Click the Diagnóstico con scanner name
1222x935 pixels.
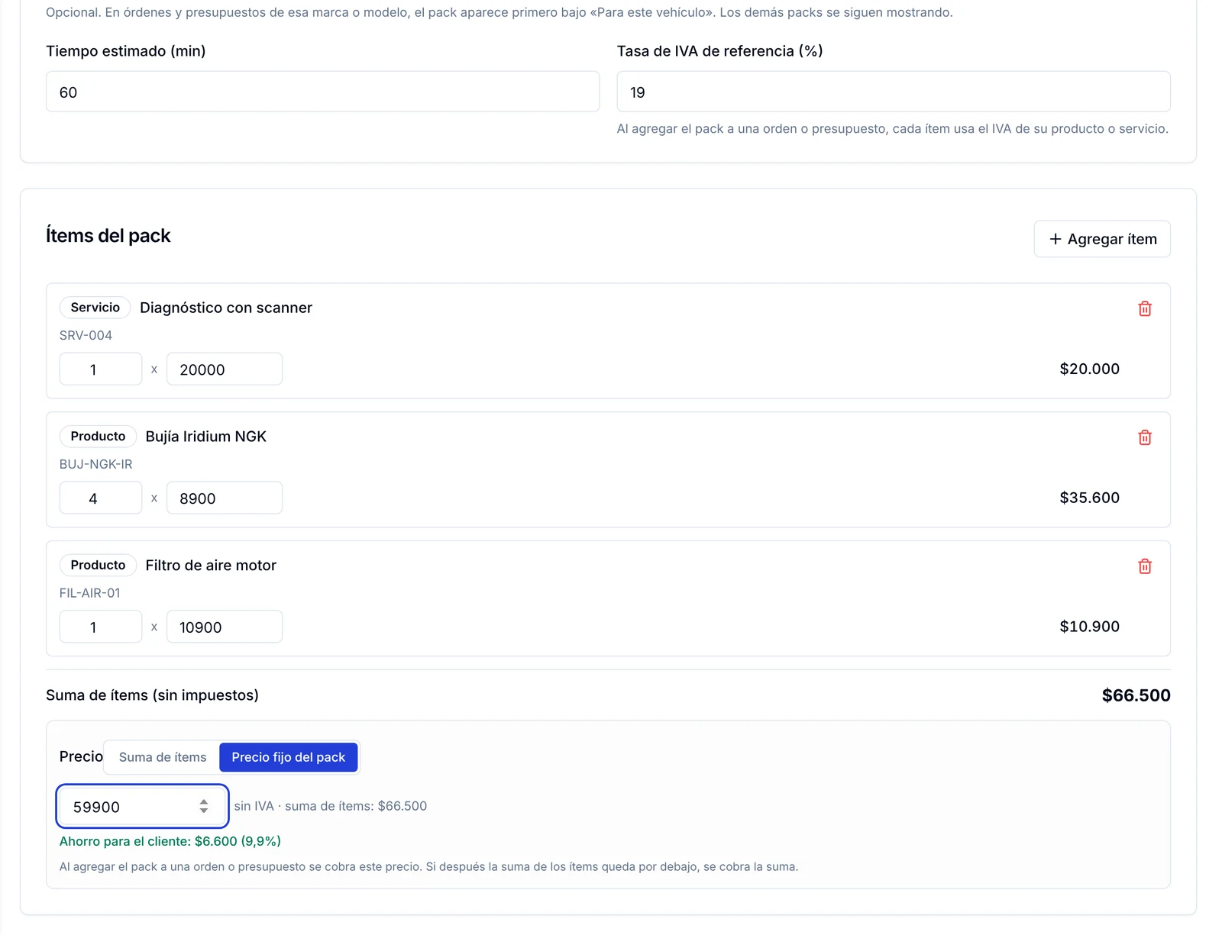click(226, 308)
